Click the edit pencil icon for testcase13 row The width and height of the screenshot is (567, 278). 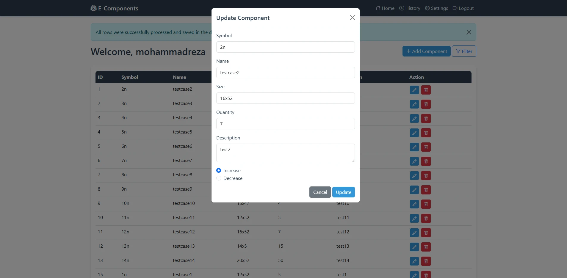tap(414, 247)
